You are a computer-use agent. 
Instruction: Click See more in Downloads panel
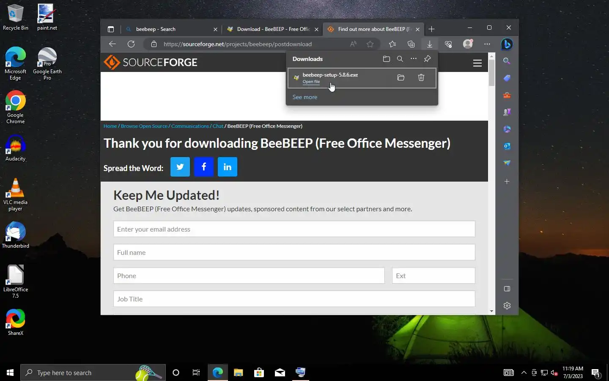point(305,97)
